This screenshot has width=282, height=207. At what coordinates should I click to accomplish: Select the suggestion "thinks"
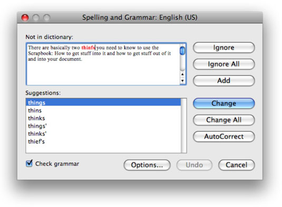pyautogui.click(x=103, y=118)
